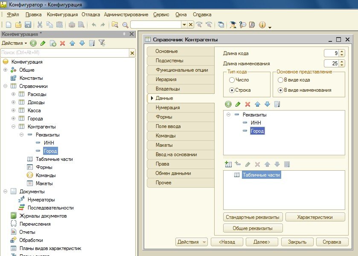Select Строка code type radio button
Screen dimensions: 358x256
tap(232, 90)
